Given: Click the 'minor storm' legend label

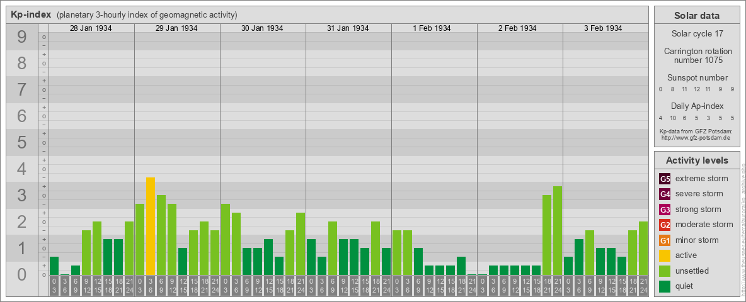Looking at the screenshot, I should point(697,240).
